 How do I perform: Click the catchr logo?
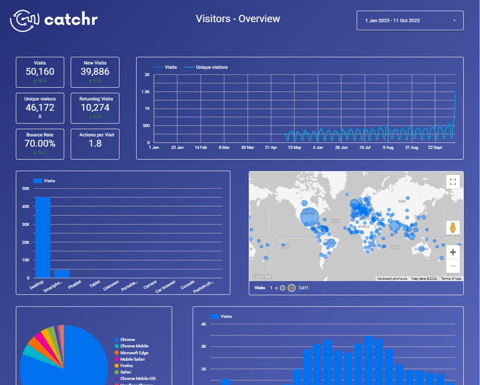[54, 20]
